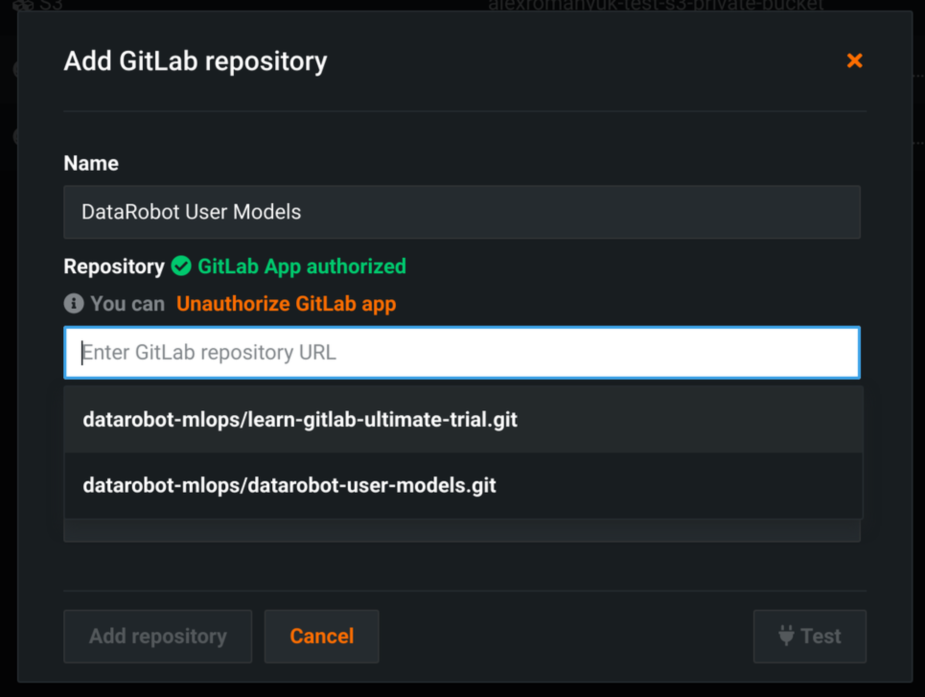Click the private bucket name behind the dialog
The width and height of the screenshot is (925, 697).
click(655, 5)
